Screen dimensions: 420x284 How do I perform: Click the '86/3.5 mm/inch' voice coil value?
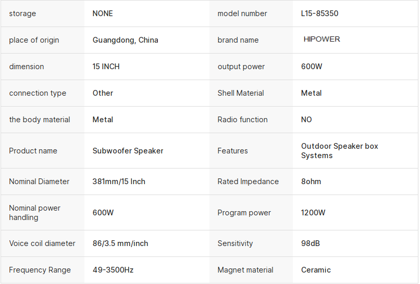pyautogui.click(x=120, y=243)
